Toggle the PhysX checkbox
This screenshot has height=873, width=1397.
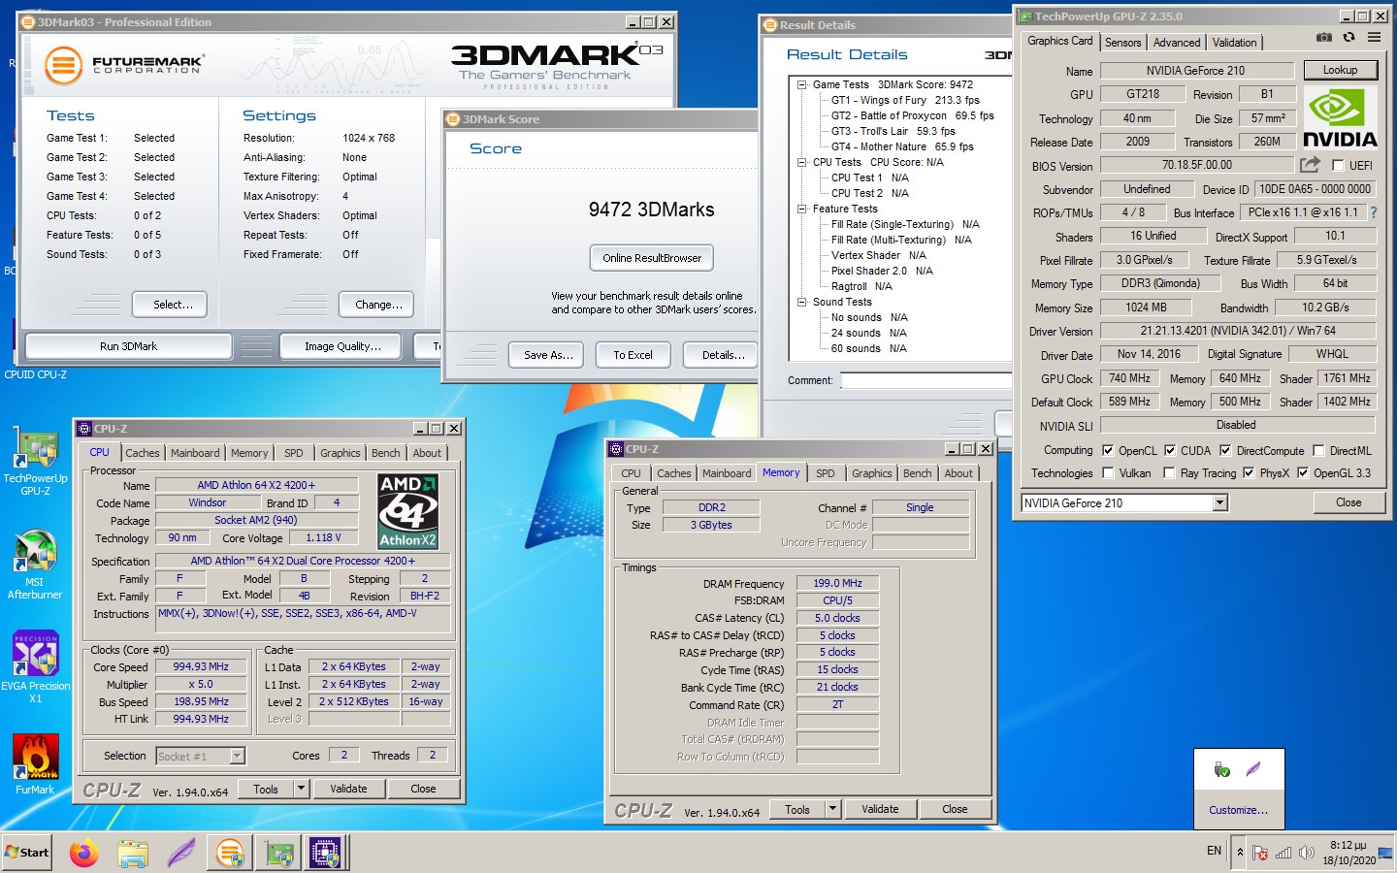[x=1249, y=472]
